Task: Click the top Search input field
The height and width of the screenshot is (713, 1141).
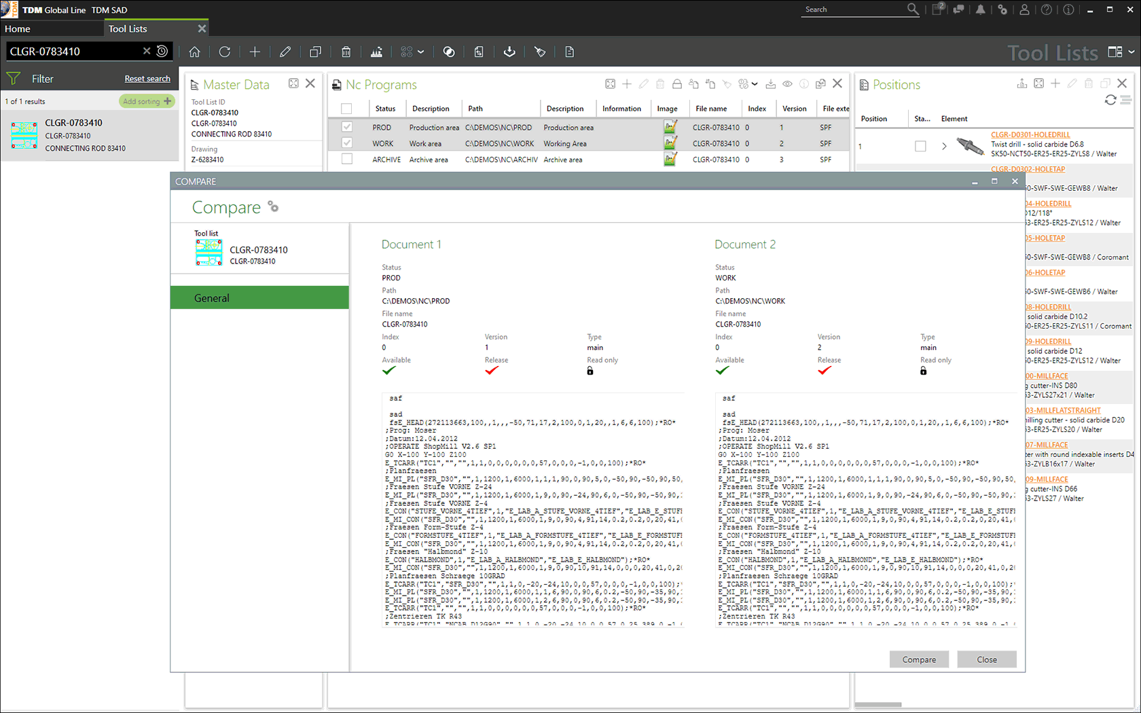Action: 853,10
